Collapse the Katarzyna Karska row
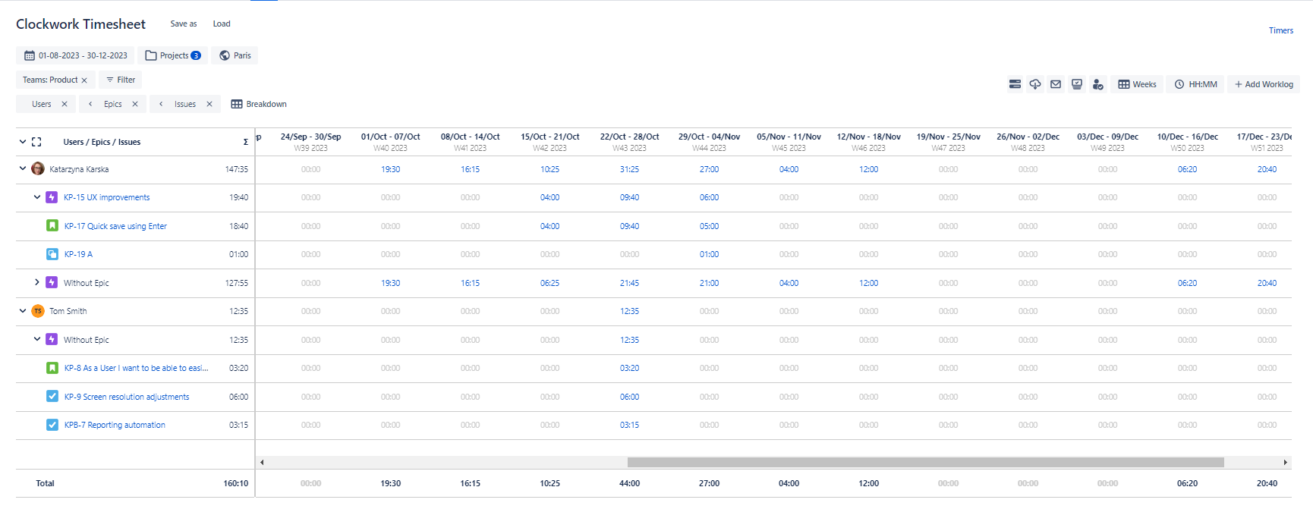 (23, 168)
